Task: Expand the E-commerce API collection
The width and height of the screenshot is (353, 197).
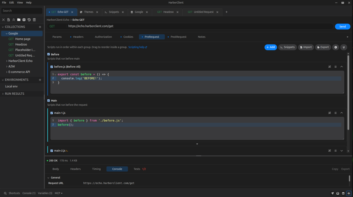Action: point(7,72)
